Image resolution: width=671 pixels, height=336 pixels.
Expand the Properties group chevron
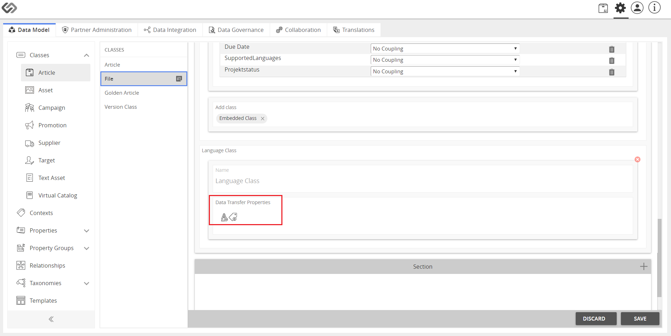[87, 231]
